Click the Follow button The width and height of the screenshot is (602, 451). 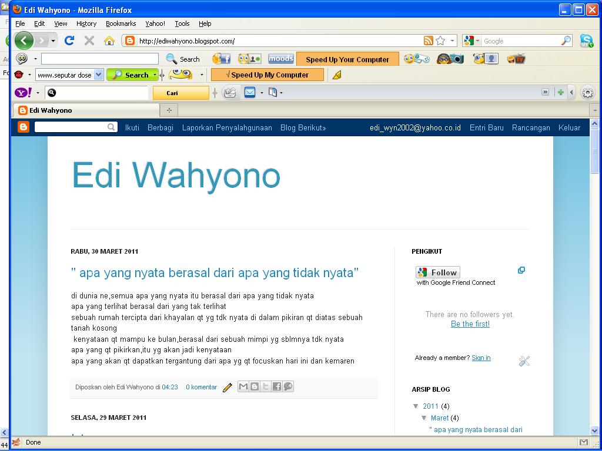click(x=437, y=272)
